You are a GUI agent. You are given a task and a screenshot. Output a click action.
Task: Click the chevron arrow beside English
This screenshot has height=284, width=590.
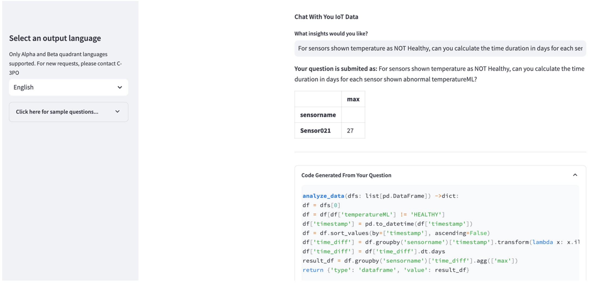click(119, 87)
